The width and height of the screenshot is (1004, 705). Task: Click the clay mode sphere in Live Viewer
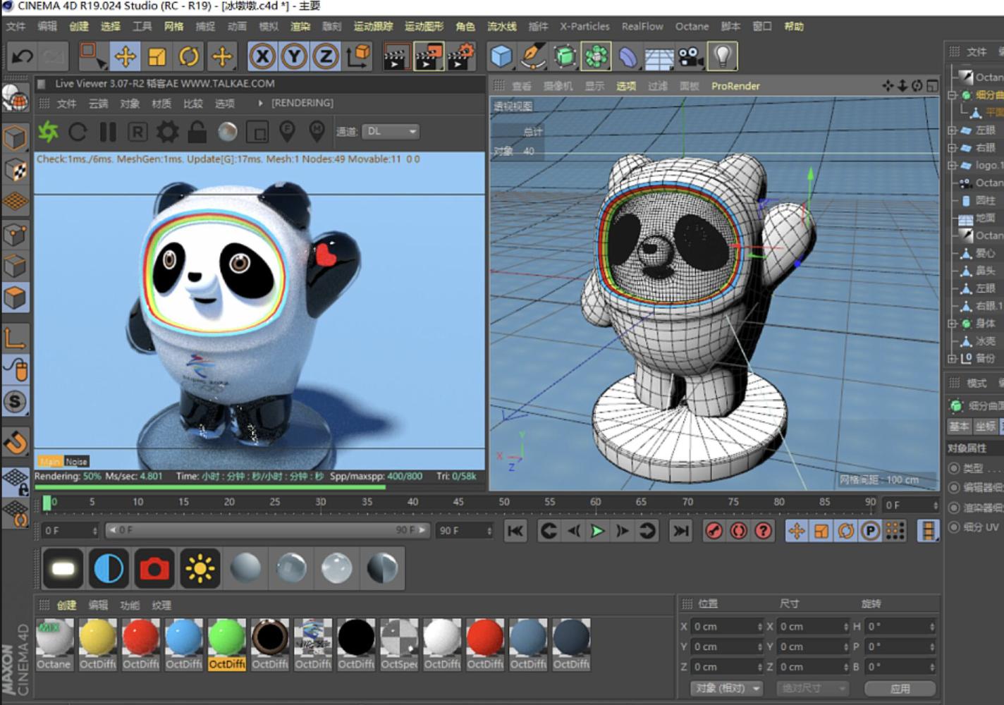(x=227, y=131)
